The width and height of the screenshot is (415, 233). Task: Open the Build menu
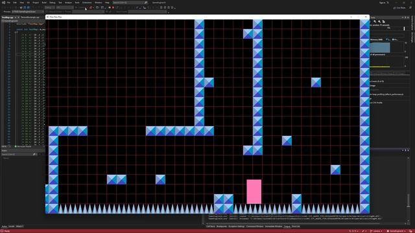44,3
